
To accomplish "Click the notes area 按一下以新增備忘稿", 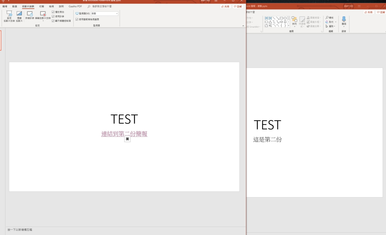I will click(x=20, y=230).
